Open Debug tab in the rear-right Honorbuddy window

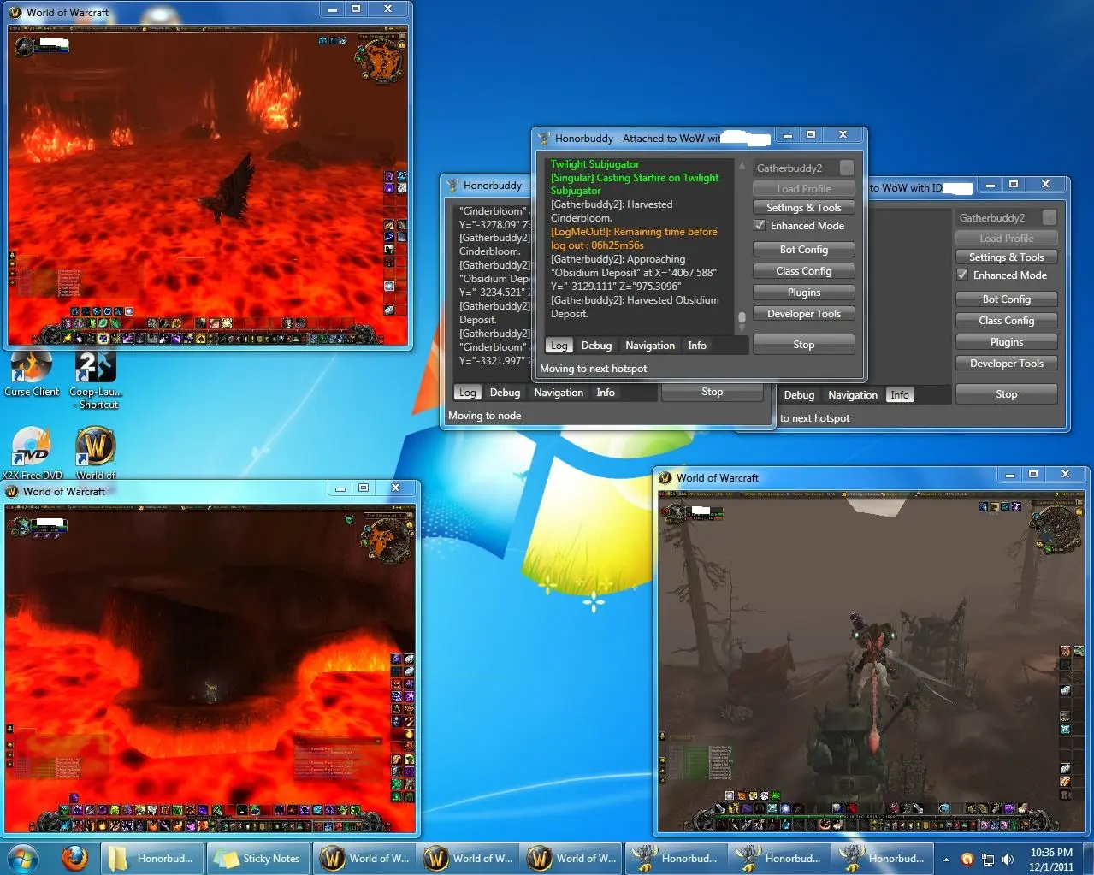799,395
